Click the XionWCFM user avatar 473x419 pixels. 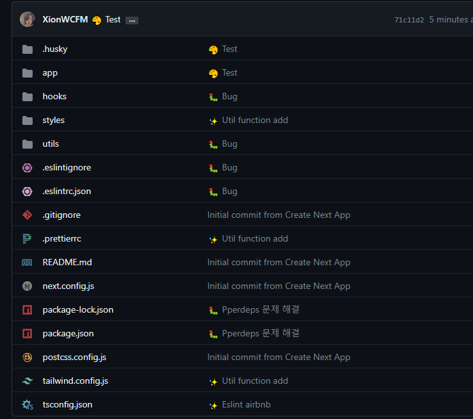[28, 19]
